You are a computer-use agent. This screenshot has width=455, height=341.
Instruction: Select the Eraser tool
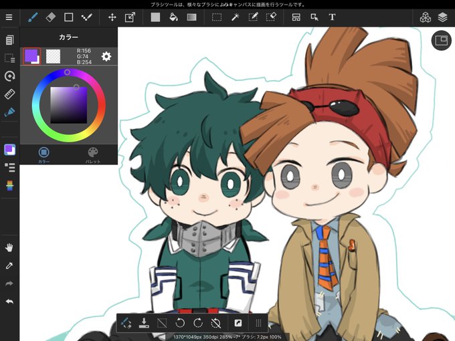51,17
